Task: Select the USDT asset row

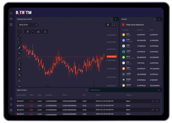Action: click(141, 52)
